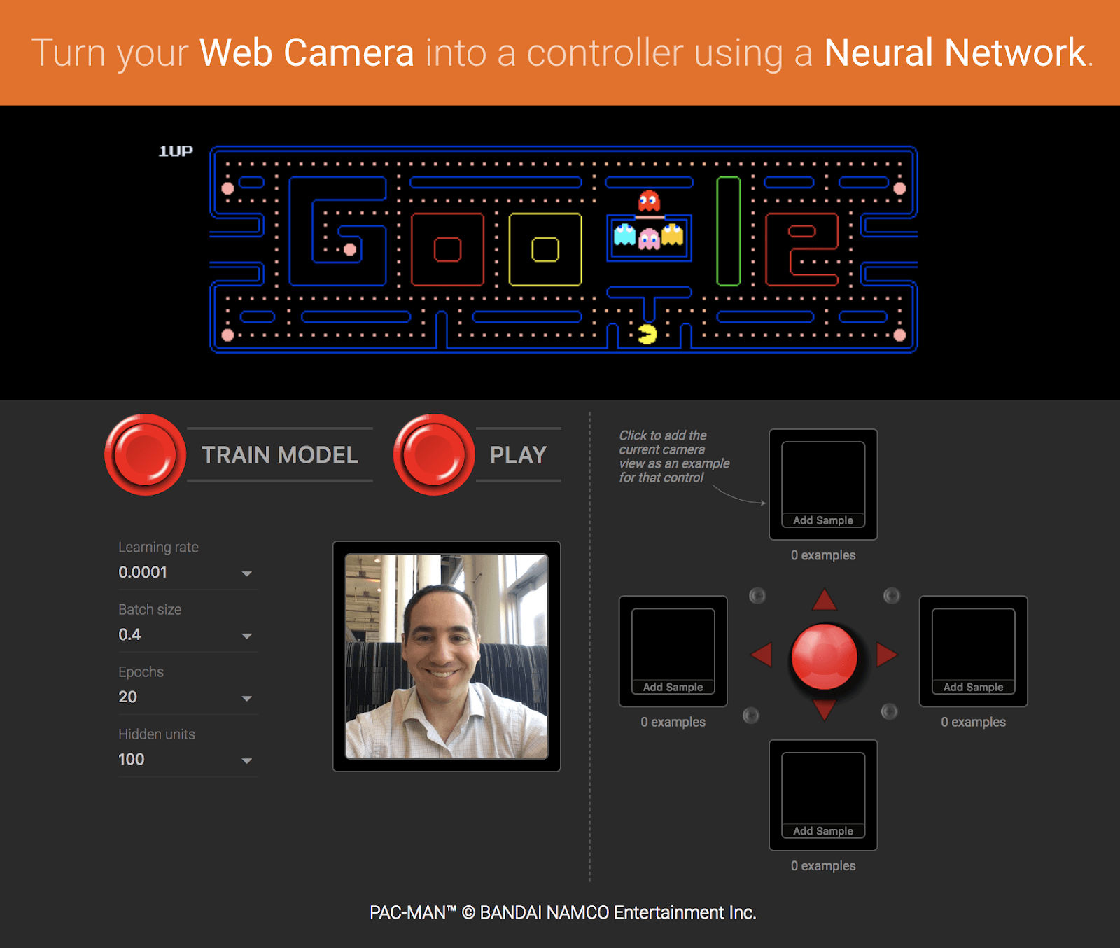Click the PAC-MAN BANDAI NAMCO copyright text
Image resolution: width=1120 pixels, height=948 pixels.
point(563,913)
